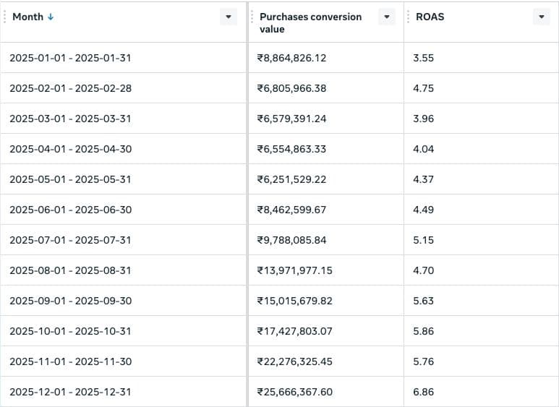
Task: Click the 5.63 ROAS cell for September
Action: click(423, 301)
